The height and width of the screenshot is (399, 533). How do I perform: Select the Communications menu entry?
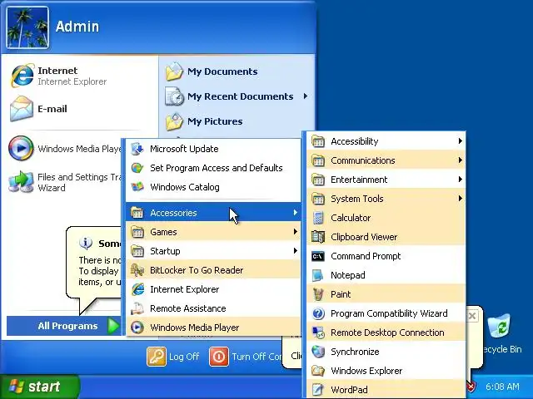pos(386,160)
